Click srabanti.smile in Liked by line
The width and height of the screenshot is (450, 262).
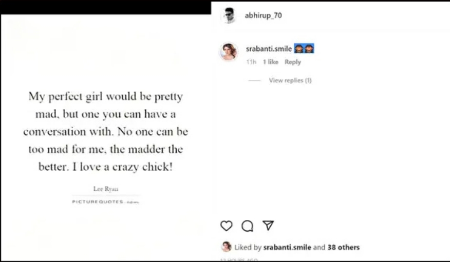[287, 247]
